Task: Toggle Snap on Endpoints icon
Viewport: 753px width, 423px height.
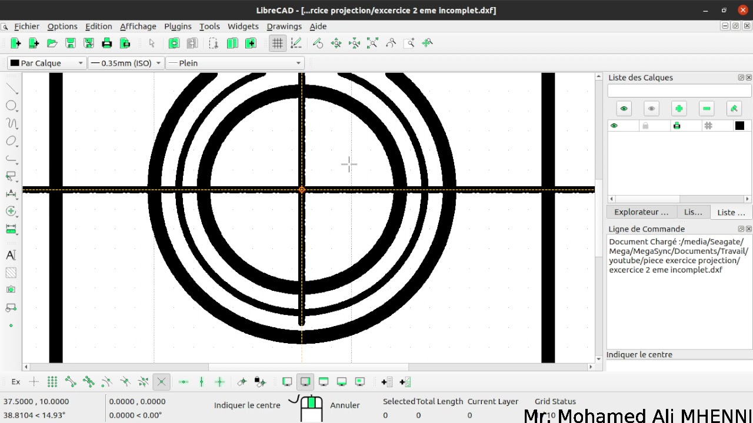Action: pos(71,382)
